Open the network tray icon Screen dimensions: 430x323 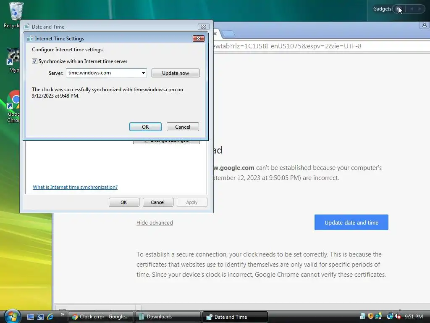[390, 316]
